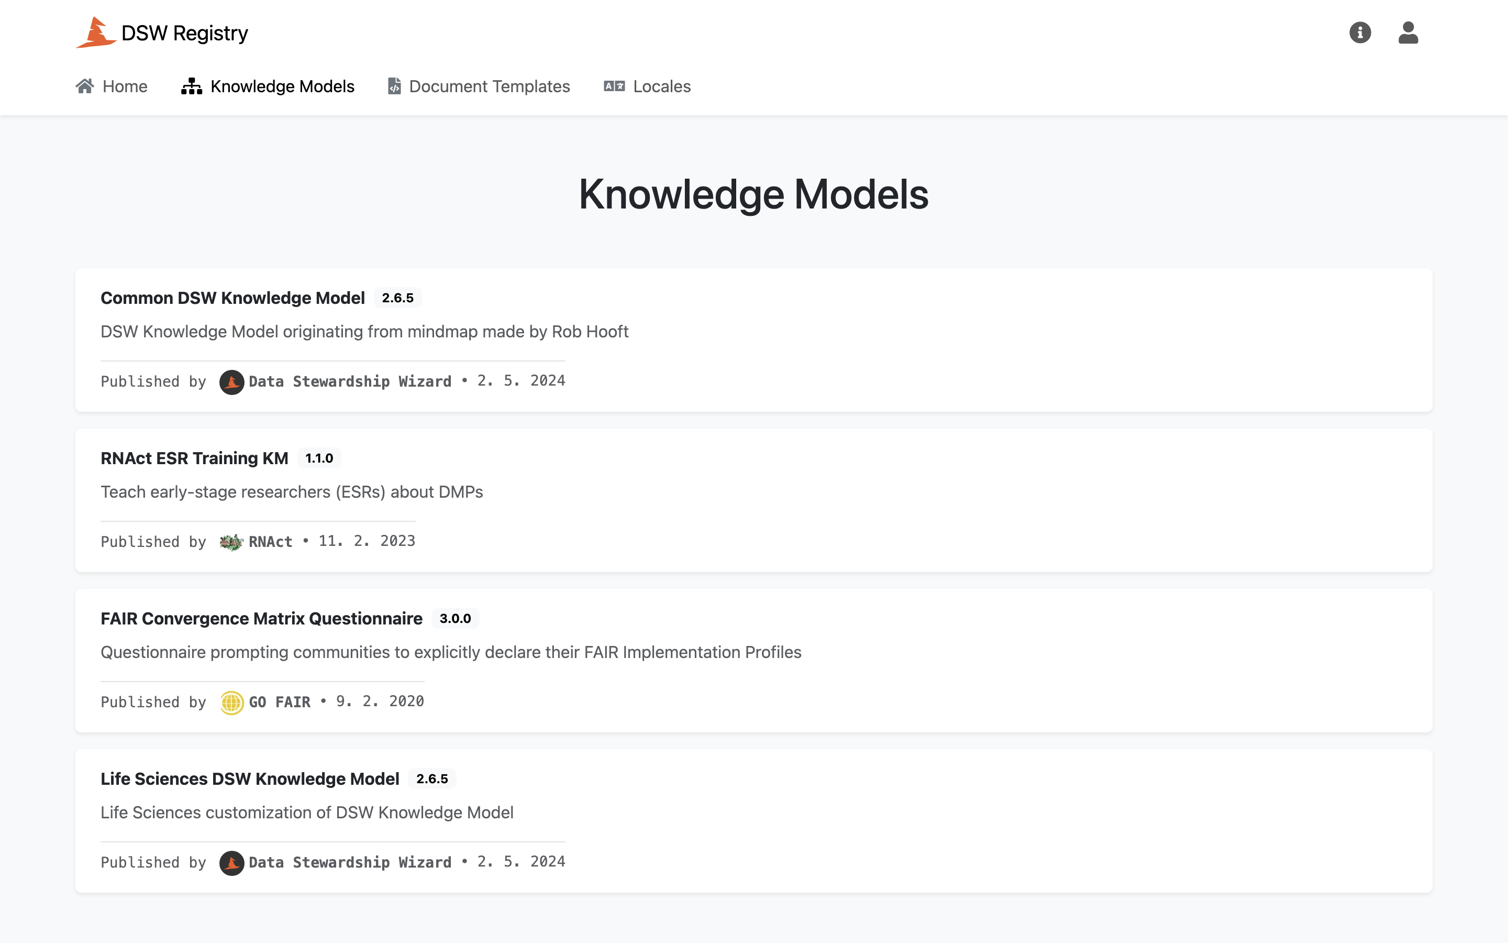This screenshot has height=943, width=1508.
Task: Click the Knowledge Models page heading
Action: (x=754, y=194)
